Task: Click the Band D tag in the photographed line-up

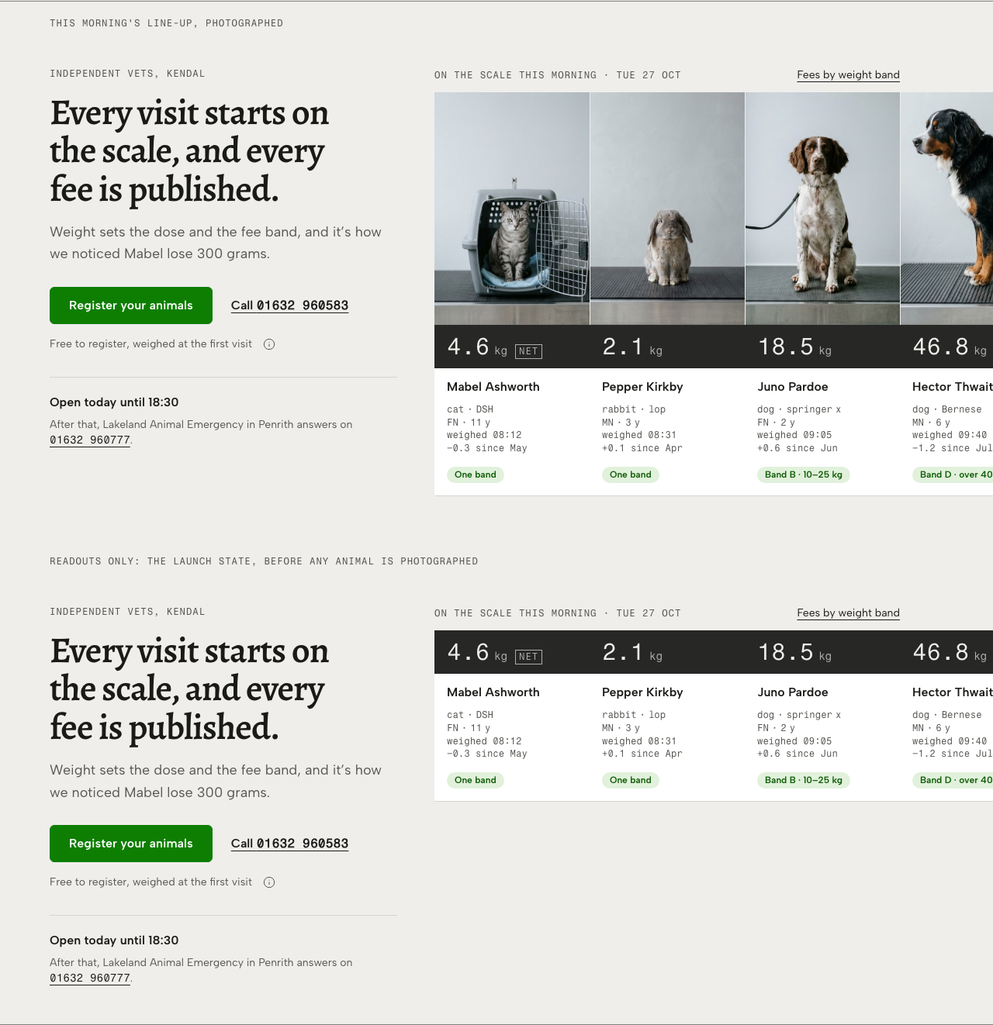Action: 953,475
